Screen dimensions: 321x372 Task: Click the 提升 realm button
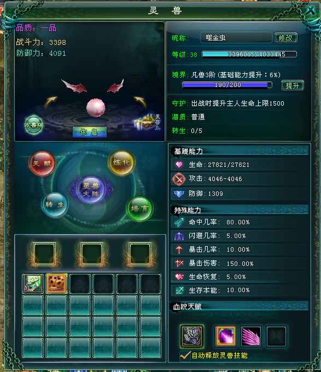293,85
